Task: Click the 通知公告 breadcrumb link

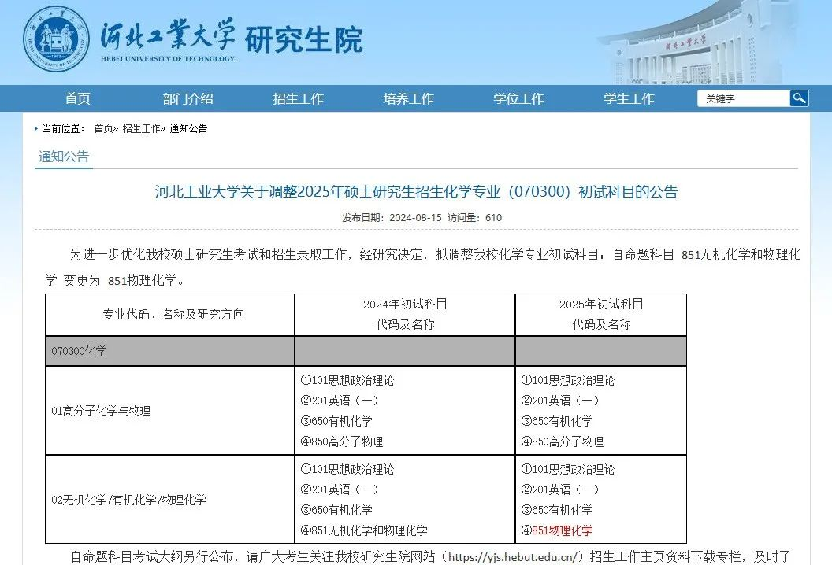Action: tap(188, 128)
